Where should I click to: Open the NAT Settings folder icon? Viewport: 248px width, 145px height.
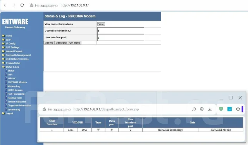click(3, 47)
